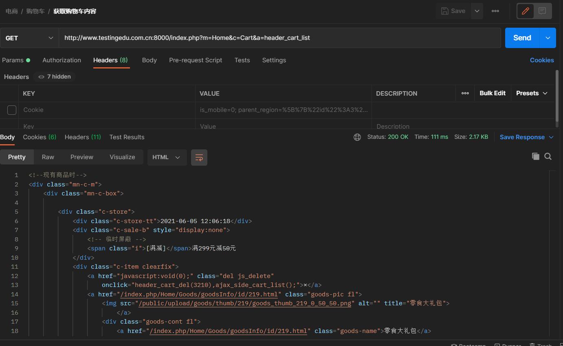Click the goodsInfo link on line 18

point(228,331)
